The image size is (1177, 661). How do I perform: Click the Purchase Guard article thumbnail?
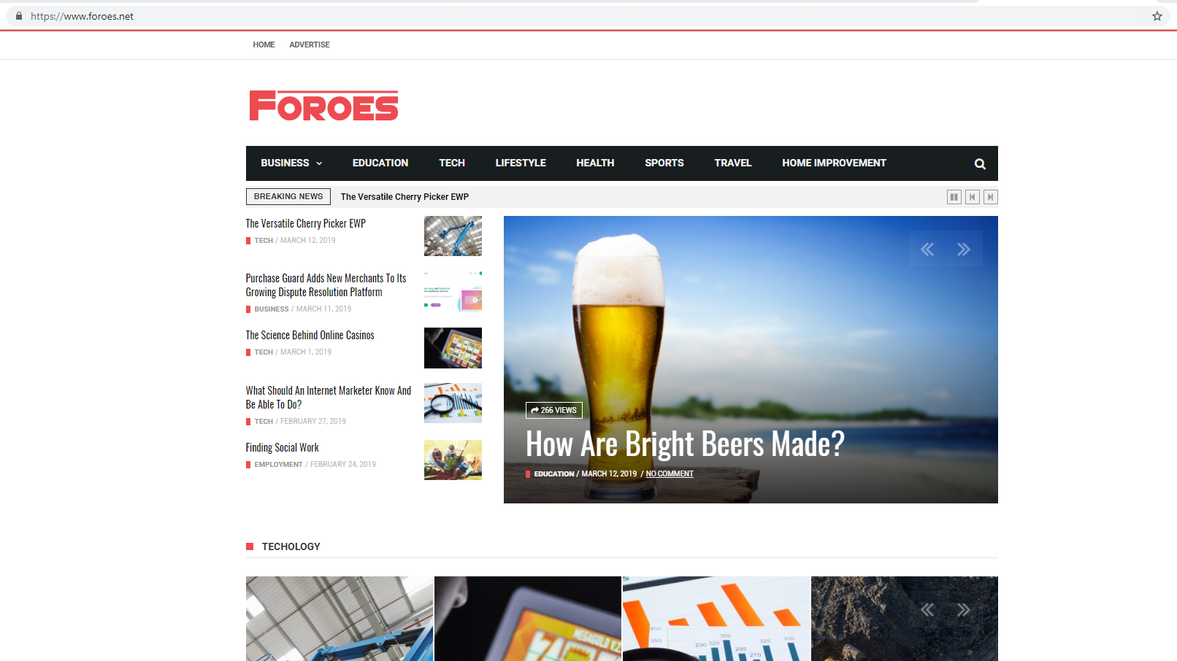pyautogui.click(x=453, y=291)
